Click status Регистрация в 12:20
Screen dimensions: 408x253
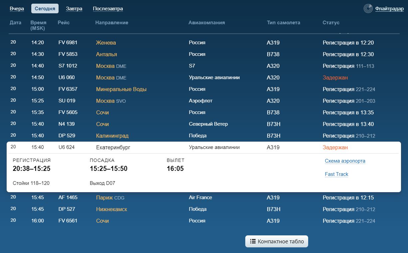click(348, 43)
